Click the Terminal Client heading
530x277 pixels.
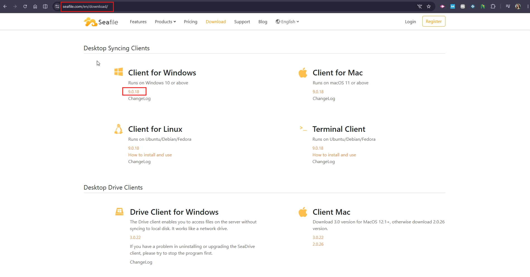click(339, 129)
